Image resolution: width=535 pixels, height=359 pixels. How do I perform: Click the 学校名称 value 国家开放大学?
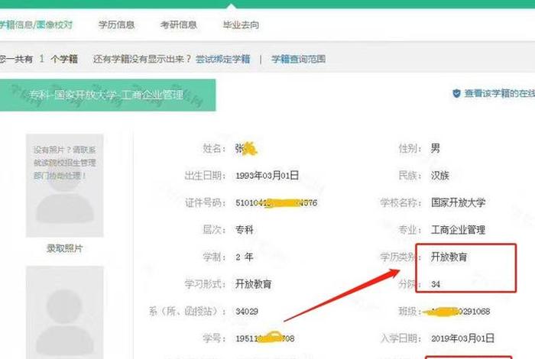pyautogui.click(x=458, y=202)
